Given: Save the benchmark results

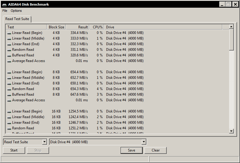Looking at the screenshot, I should [x=132, y=150].
